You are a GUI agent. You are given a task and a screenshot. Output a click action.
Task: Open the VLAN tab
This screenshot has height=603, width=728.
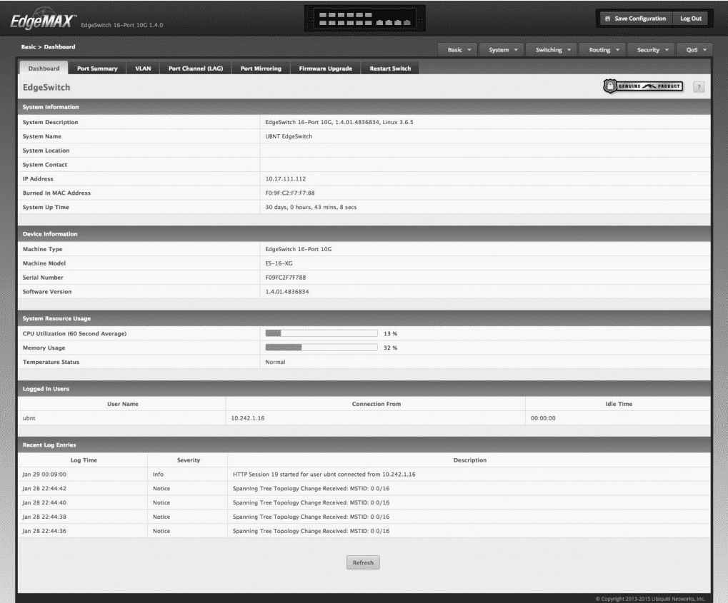coord(143,69)
